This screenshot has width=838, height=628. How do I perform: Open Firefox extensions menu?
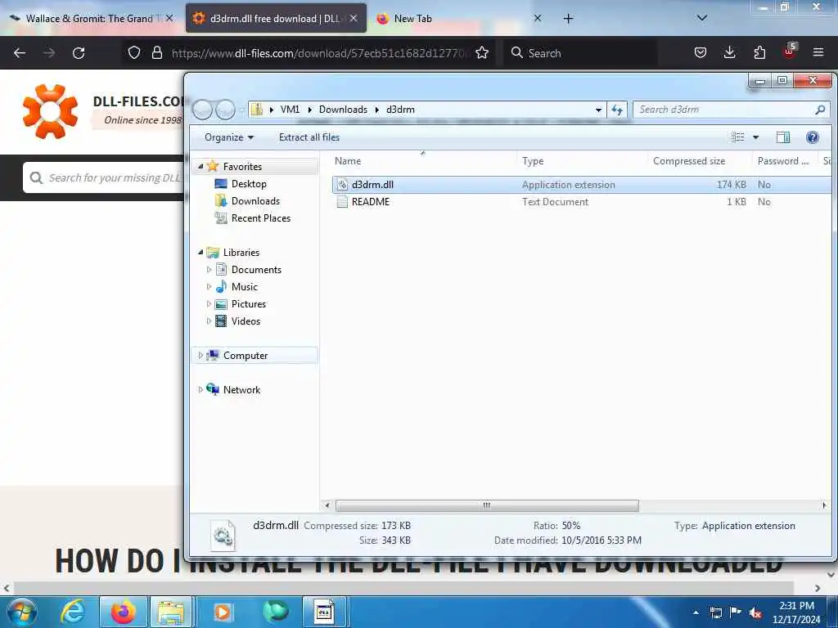coord(759,52)
